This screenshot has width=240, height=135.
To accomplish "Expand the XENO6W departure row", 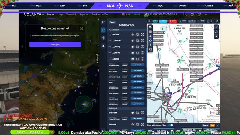I will [110, 41].
